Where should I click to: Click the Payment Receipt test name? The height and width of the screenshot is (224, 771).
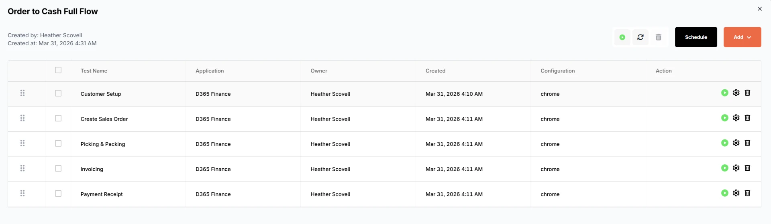[x=102, y=194]
